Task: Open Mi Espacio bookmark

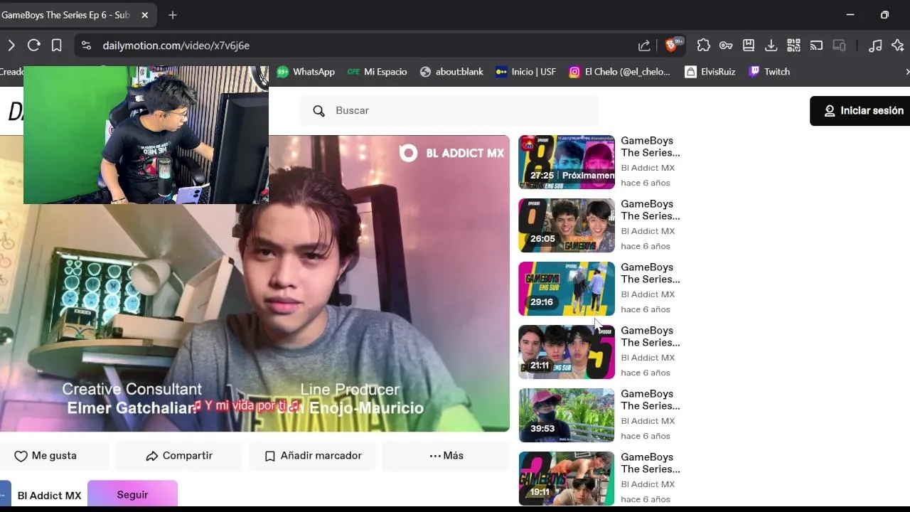Action: tap(377, 72)
